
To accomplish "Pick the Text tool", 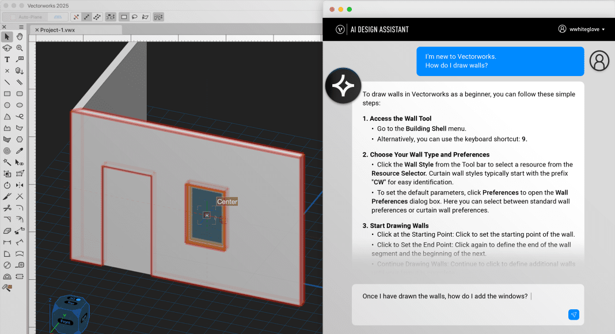I will [7, 59].
